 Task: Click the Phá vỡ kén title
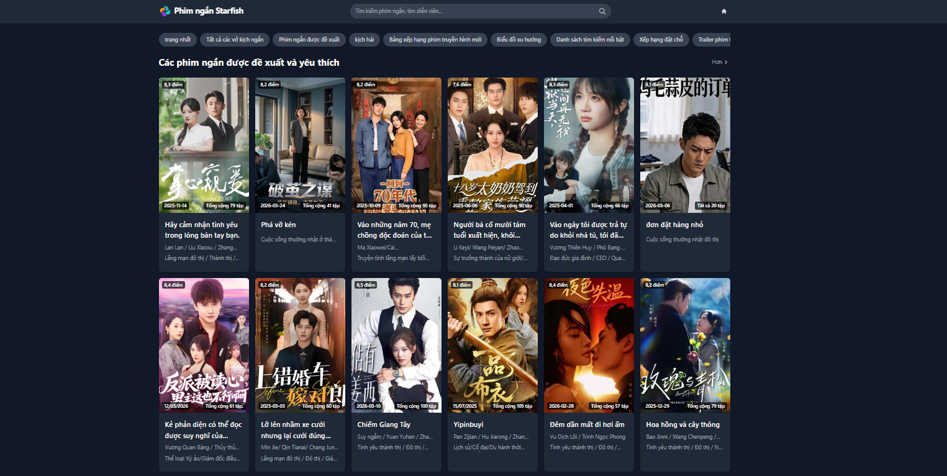pyautogui.click(x=278, y=225)
